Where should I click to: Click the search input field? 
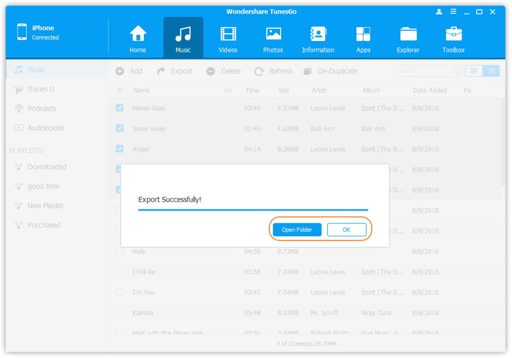(x=425, y=71)
